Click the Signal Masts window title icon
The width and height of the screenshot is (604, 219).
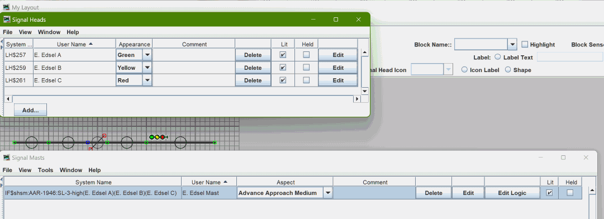[7, 158]
